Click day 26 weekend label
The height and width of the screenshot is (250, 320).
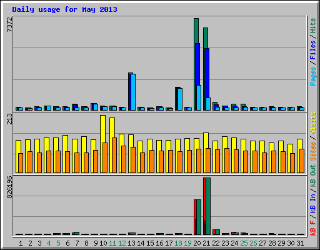tap(253, 243)
